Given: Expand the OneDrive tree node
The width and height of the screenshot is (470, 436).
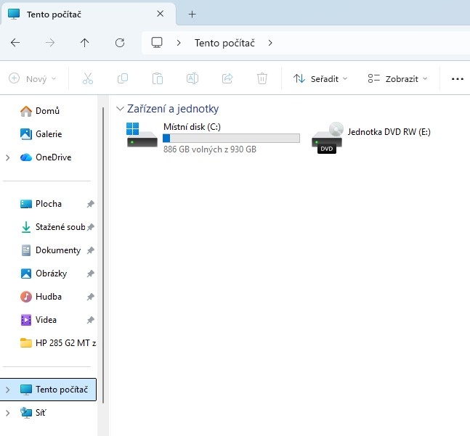Looking at the screenshot, I should [x=8, y=157].
